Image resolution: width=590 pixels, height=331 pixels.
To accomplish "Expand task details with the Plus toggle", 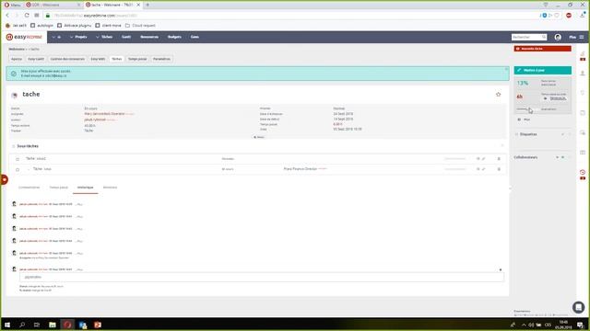I will click(259, 137).
